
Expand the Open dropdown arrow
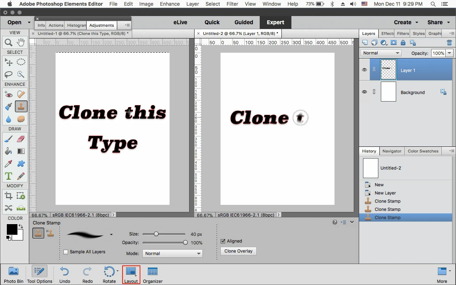tap(29, 22)
